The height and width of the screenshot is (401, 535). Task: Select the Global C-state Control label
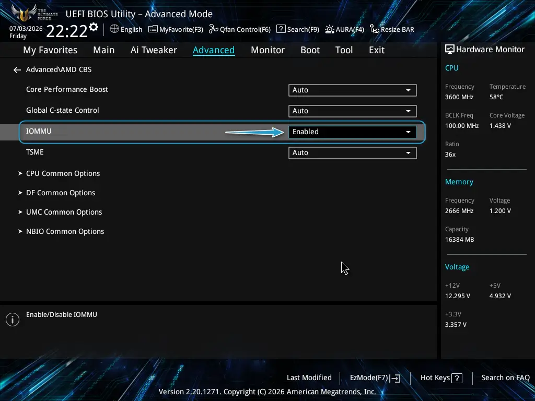pos(63,110)
